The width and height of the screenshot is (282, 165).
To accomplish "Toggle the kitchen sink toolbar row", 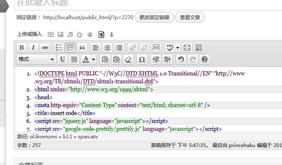I will pyautogui.click(x=199, y=47).
